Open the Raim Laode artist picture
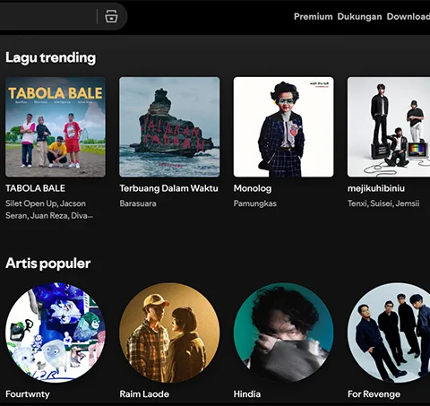430x406 pixels. (169, 333)
